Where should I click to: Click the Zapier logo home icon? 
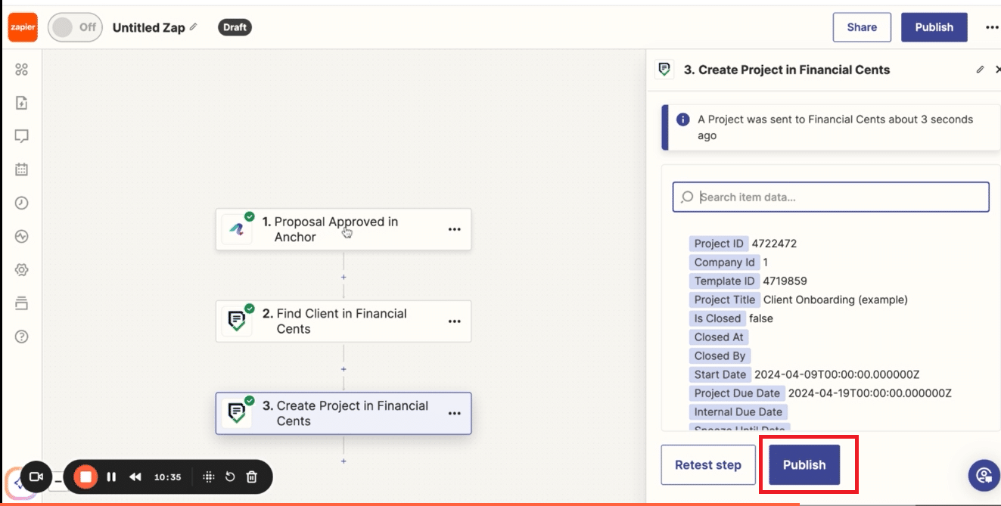(22, 27)
